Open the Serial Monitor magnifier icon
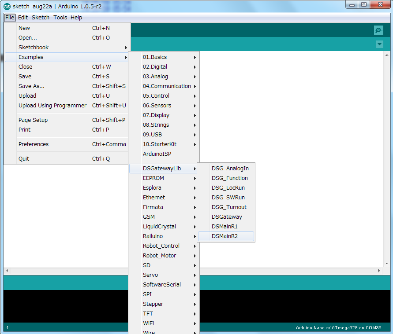The height and width of the screenshot is (334, 393). [378, 30]
